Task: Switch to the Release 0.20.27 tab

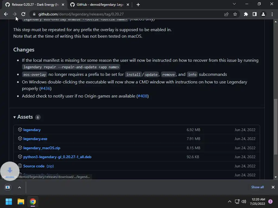Action: pos(35,5)
